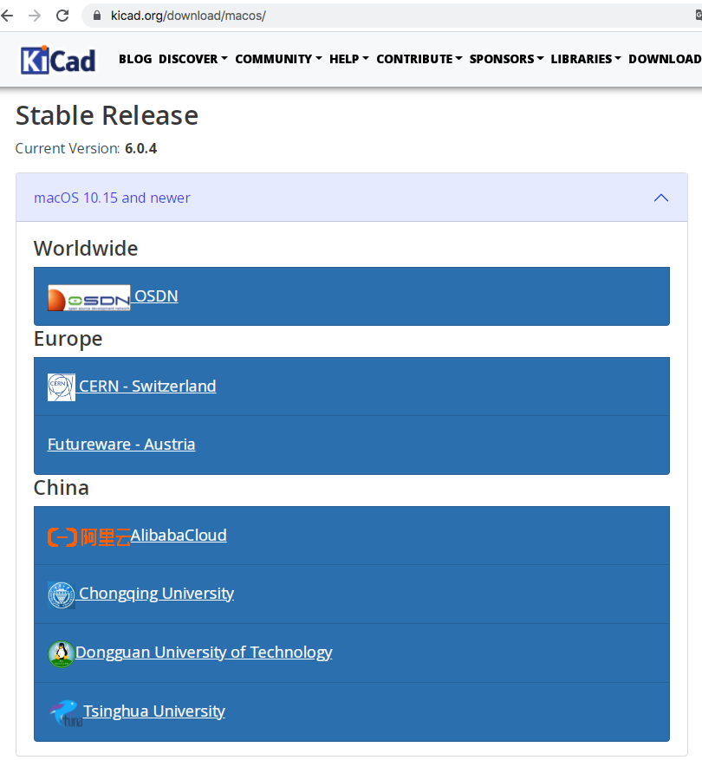Screen dimensions: 702x760
Task: Click the AlibabaCloud orange logo
Action: (x=88, y=537)
